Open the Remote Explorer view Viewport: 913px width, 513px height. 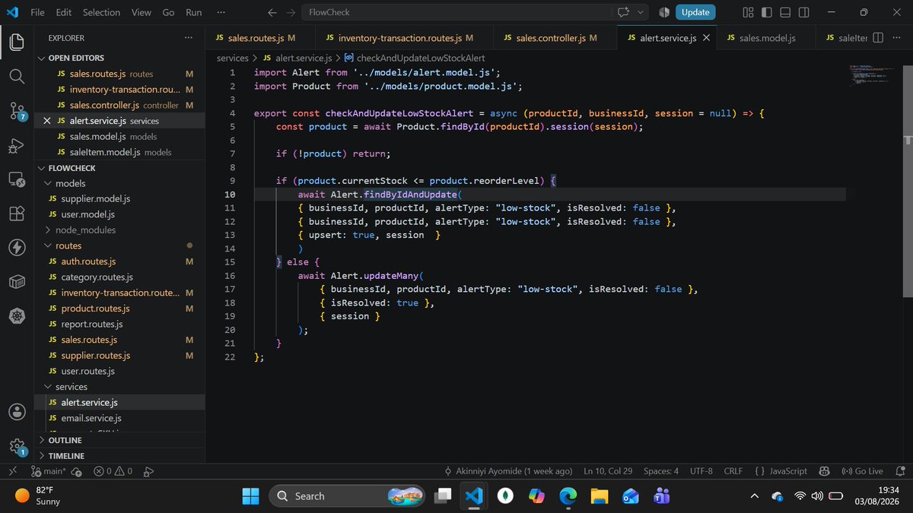pos(17,180)
